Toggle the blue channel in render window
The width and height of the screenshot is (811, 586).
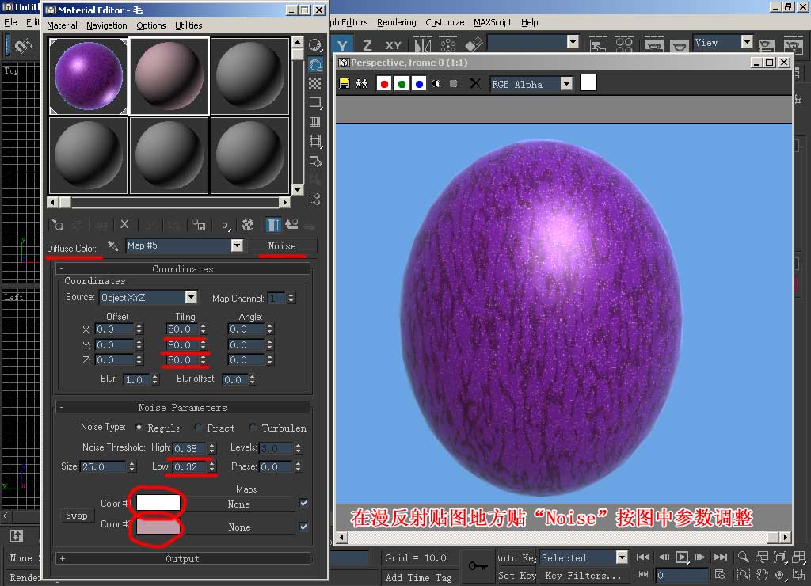tap(419, 84)
